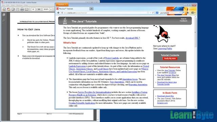This screenshot has height=122, width=217.
Task: Click the zoom percentage field in Adobe Reader
Action: point(46,9)
